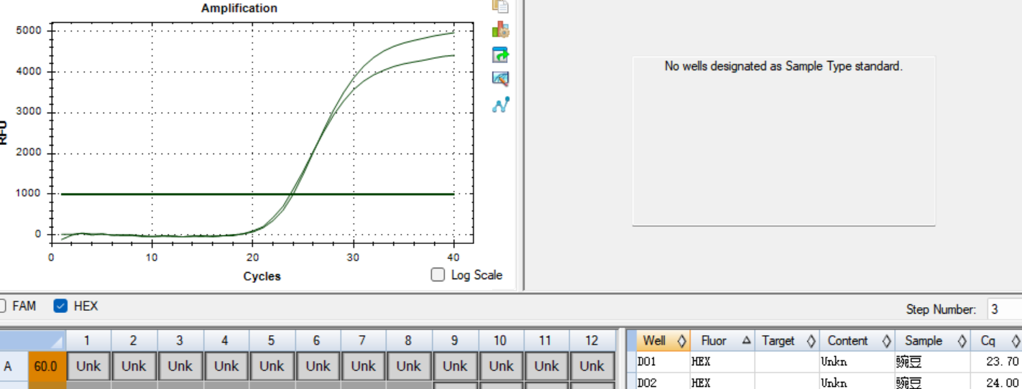Click the copy chart icon beside Amplification
The height and width of the screenshot is (389, 1022).
click(500, 6)
